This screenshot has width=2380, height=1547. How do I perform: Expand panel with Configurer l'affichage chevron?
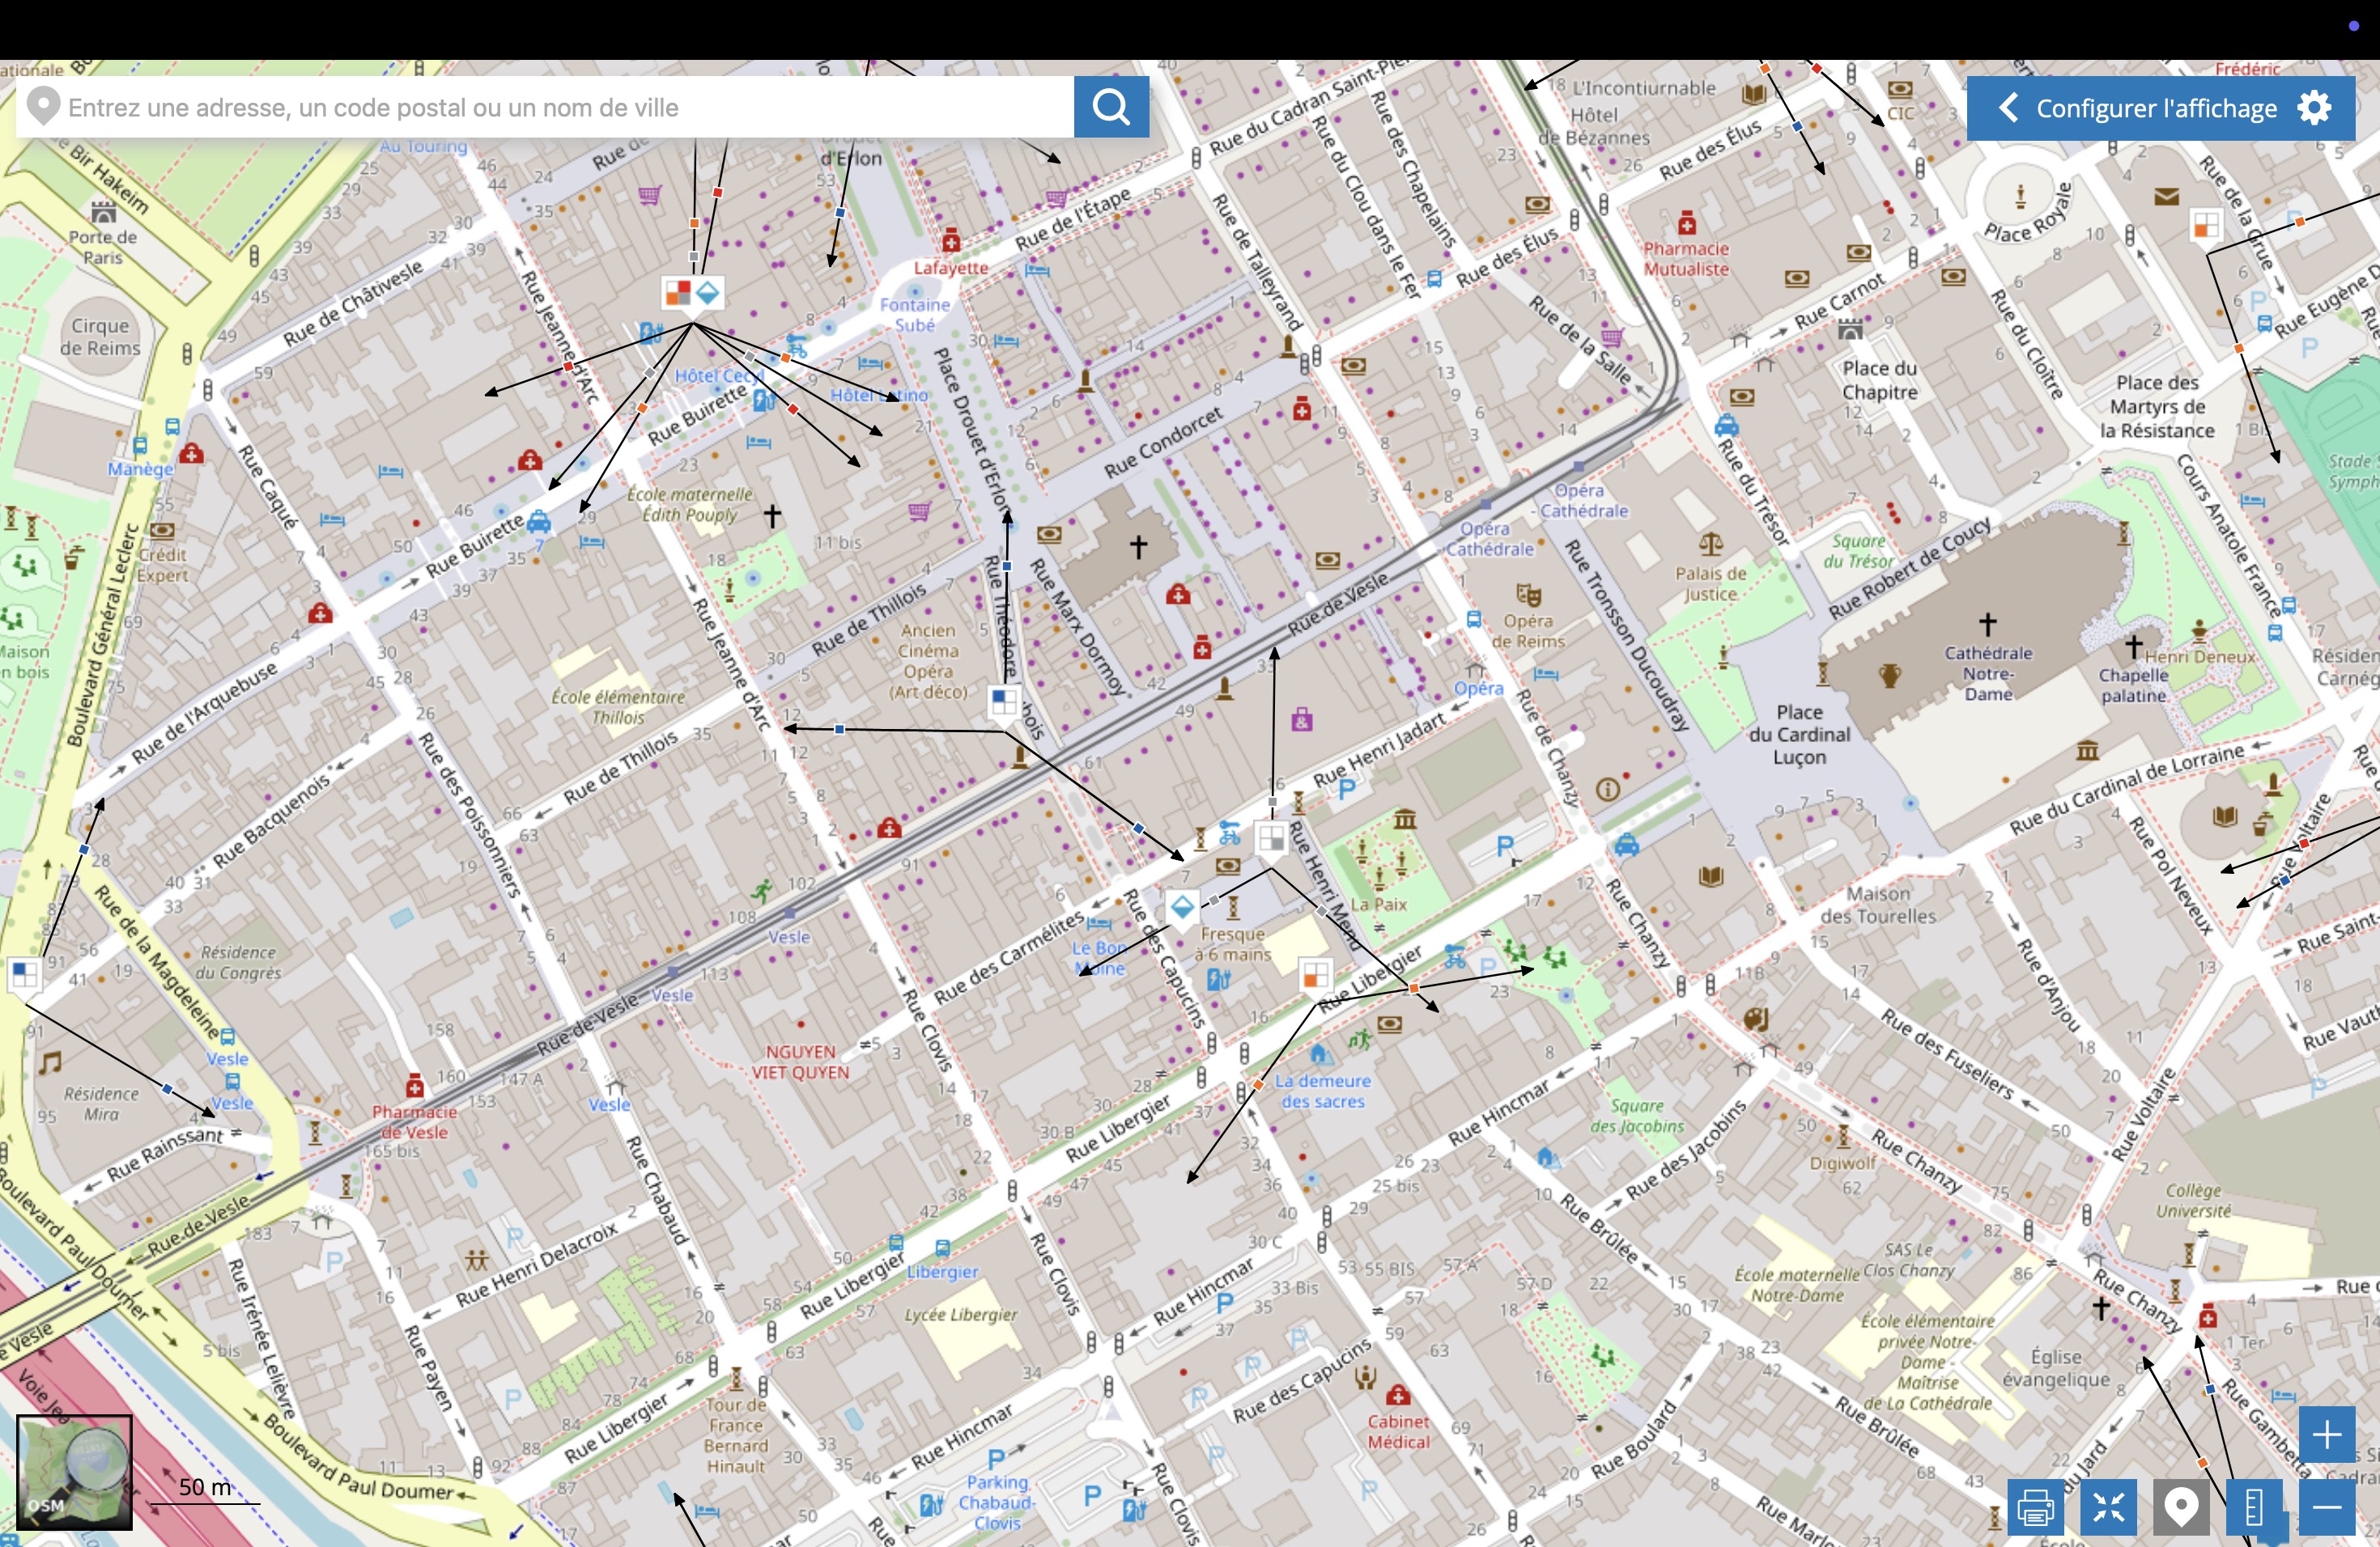point(2008,108)
